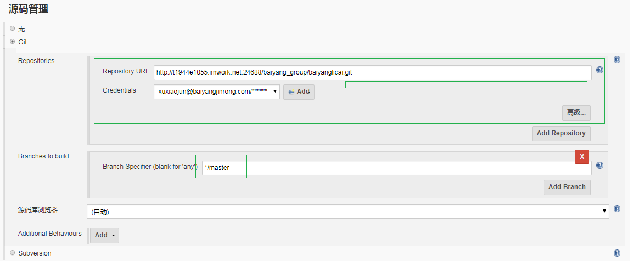This screenshot has height=261, width=633.
Task: Click the Branches to build label
Action: (43, 156)
